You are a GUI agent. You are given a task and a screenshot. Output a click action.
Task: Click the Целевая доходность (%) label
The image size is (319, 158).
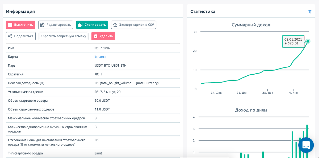tap(26, 83)
